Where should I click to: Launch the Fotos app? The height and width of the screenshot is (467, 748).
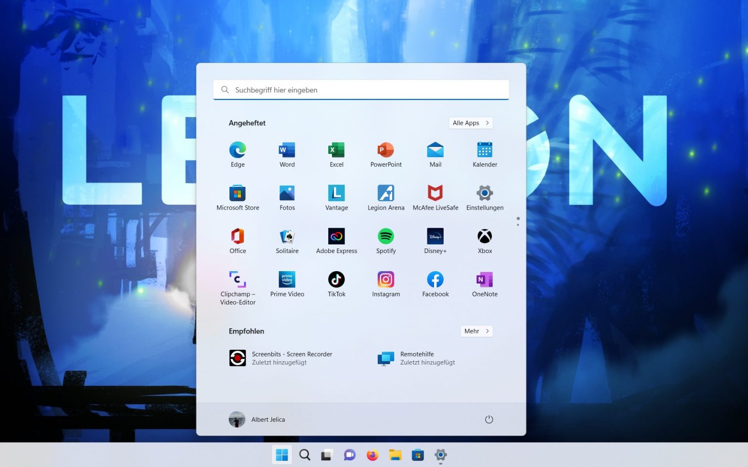pyautogui.click(x=287, y=198)
